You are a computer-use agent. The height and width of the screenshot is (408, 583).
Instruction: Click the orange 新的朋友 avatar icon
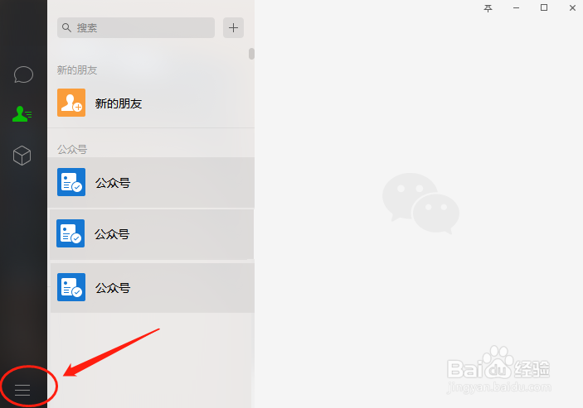coord(71,103)
